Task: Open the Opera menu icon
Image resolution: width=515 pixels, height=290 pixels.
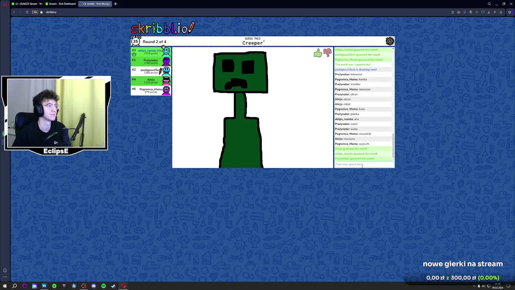Action: point(5,4)
